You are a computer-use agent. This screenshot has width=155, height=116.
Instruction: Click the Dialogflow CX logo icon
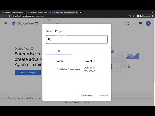pos(14,24)
